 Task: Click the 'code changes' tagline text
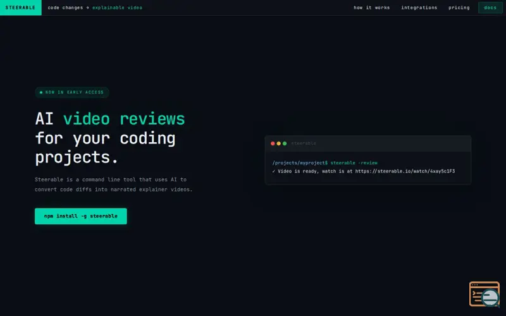click(x=65, y=8)
